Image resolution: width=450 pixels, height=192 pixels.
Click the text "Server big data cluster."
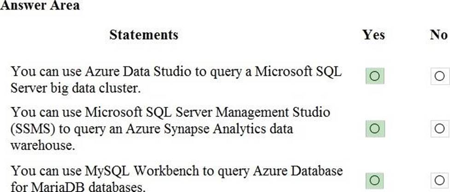75,88
